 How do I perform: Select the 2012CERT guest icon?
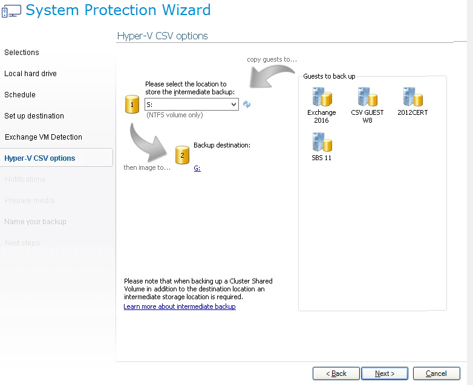coord(413,97)
